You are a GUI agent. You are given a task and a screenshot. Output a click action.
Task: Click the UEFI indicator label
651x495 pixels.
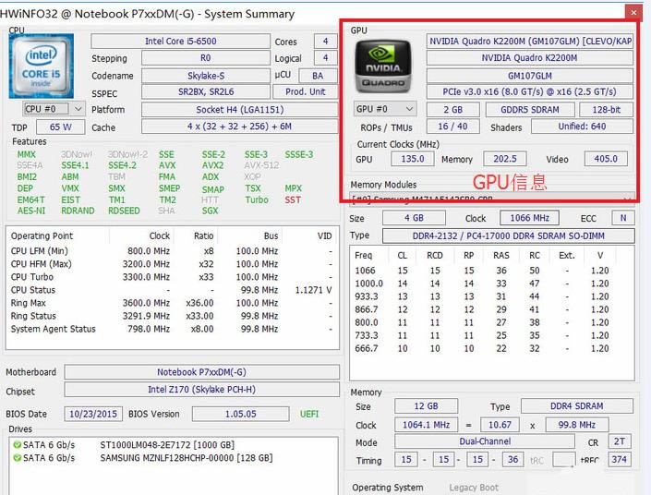click(309, 414)
